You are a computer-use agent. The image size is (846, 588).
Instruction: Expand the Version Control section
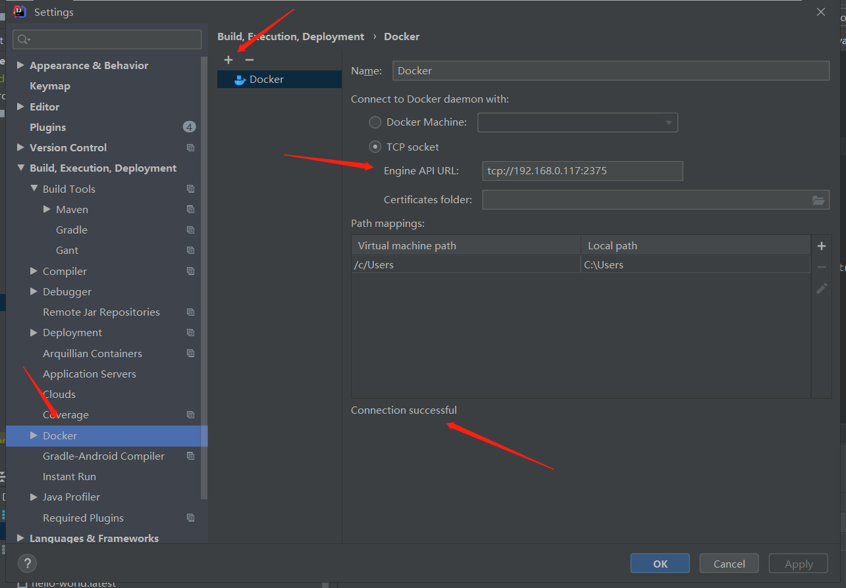pyautogui.click(x=20, y=148)
